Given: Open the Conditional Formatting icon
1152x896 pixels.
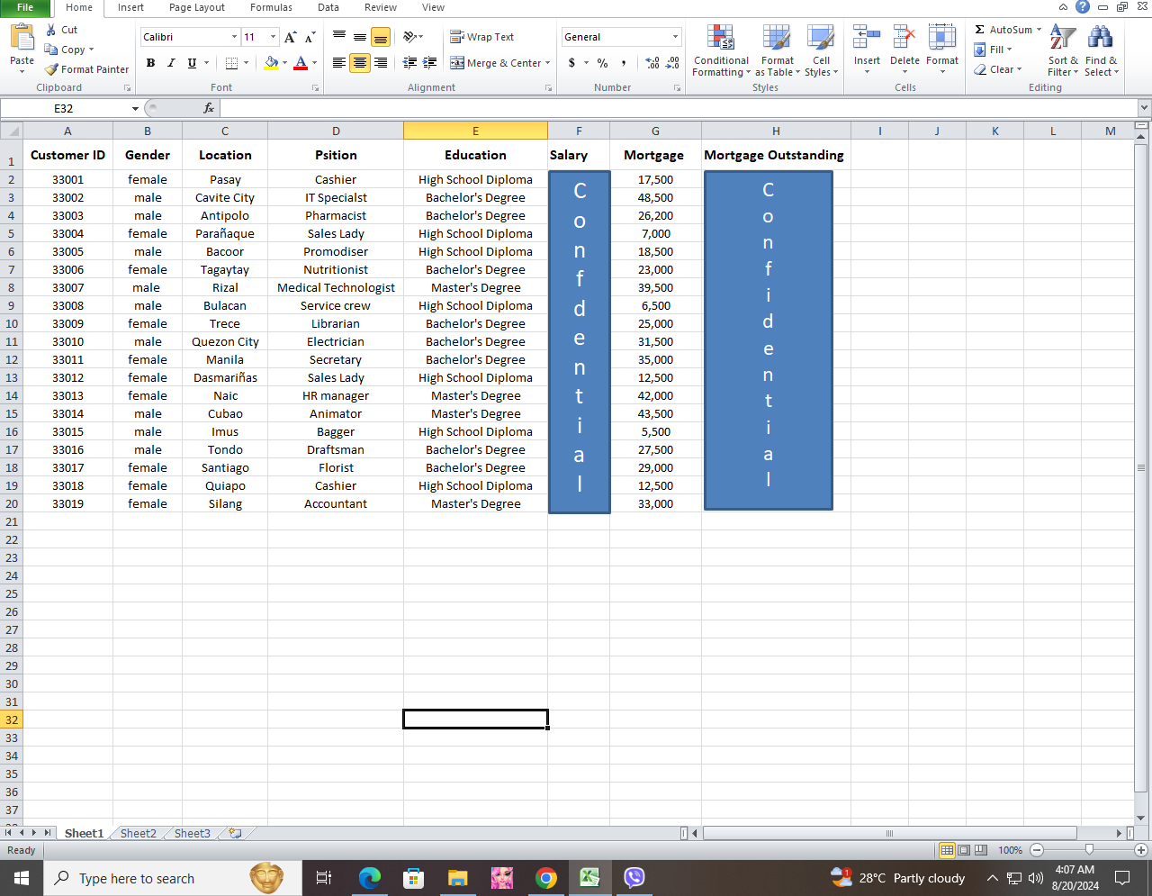Looking at the screenshot, I should pos(720,38).
